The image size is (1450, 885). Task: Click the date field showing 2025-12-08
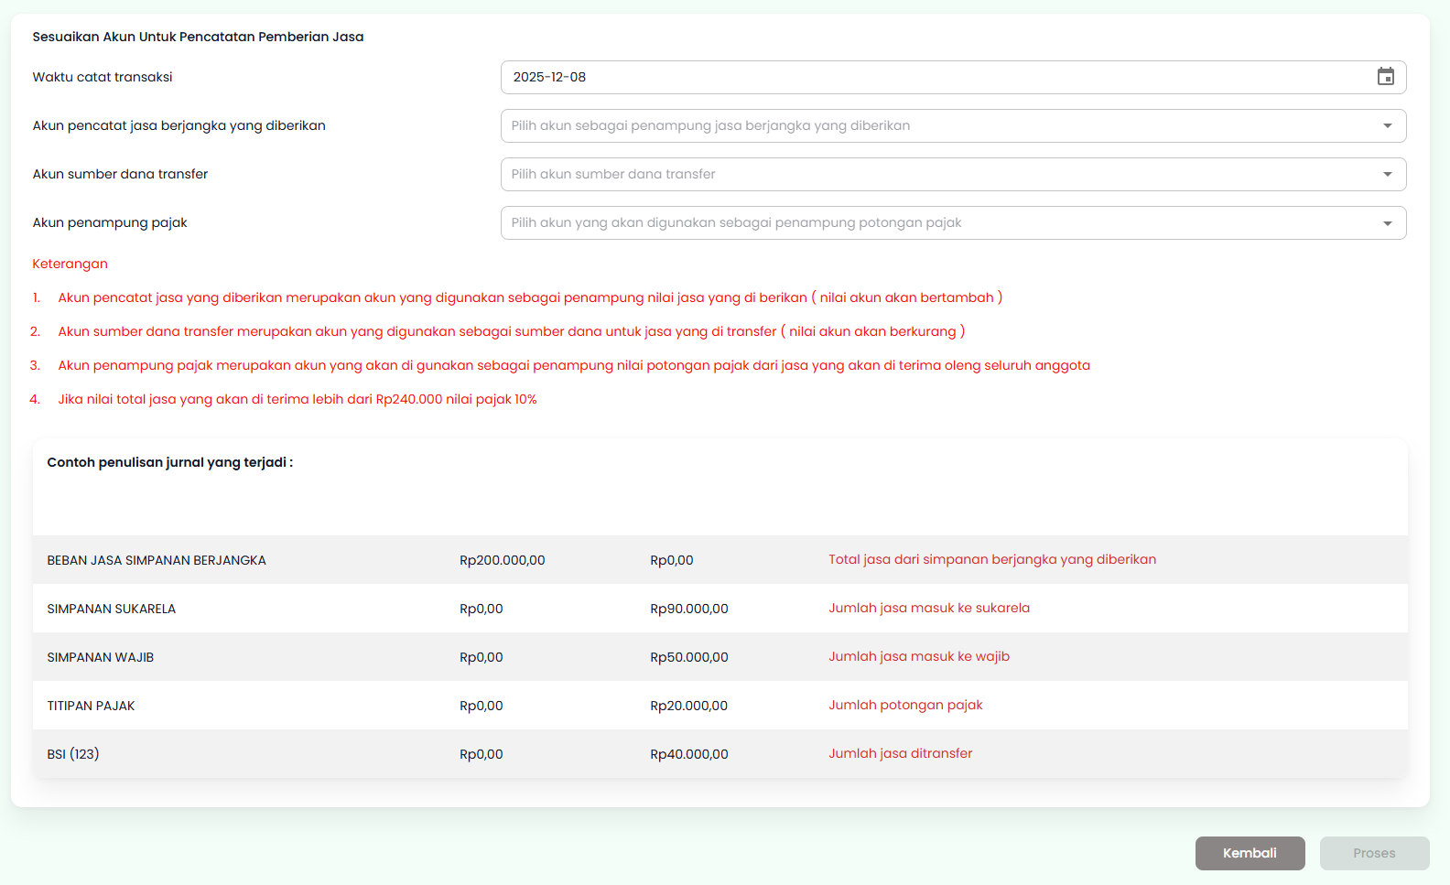tap(934, 77)
